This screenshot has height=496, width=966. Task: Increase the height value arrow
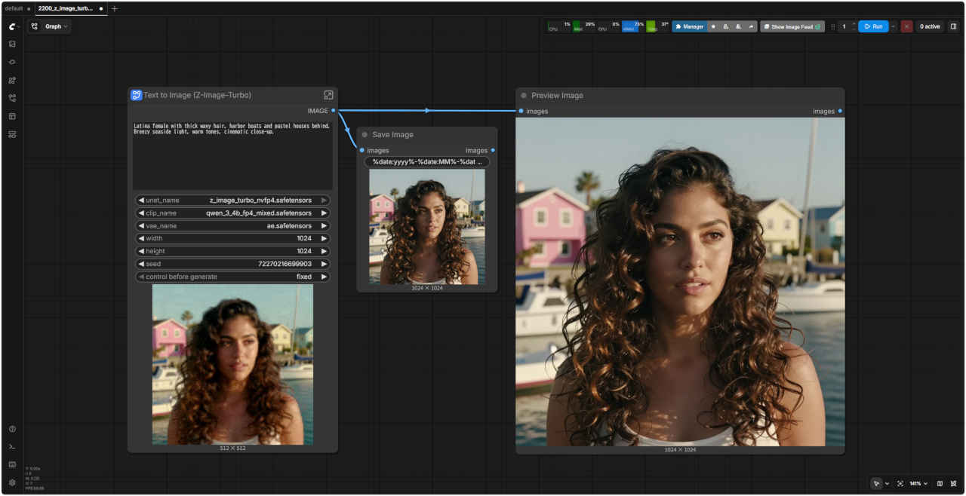click(x=325, y=251)
